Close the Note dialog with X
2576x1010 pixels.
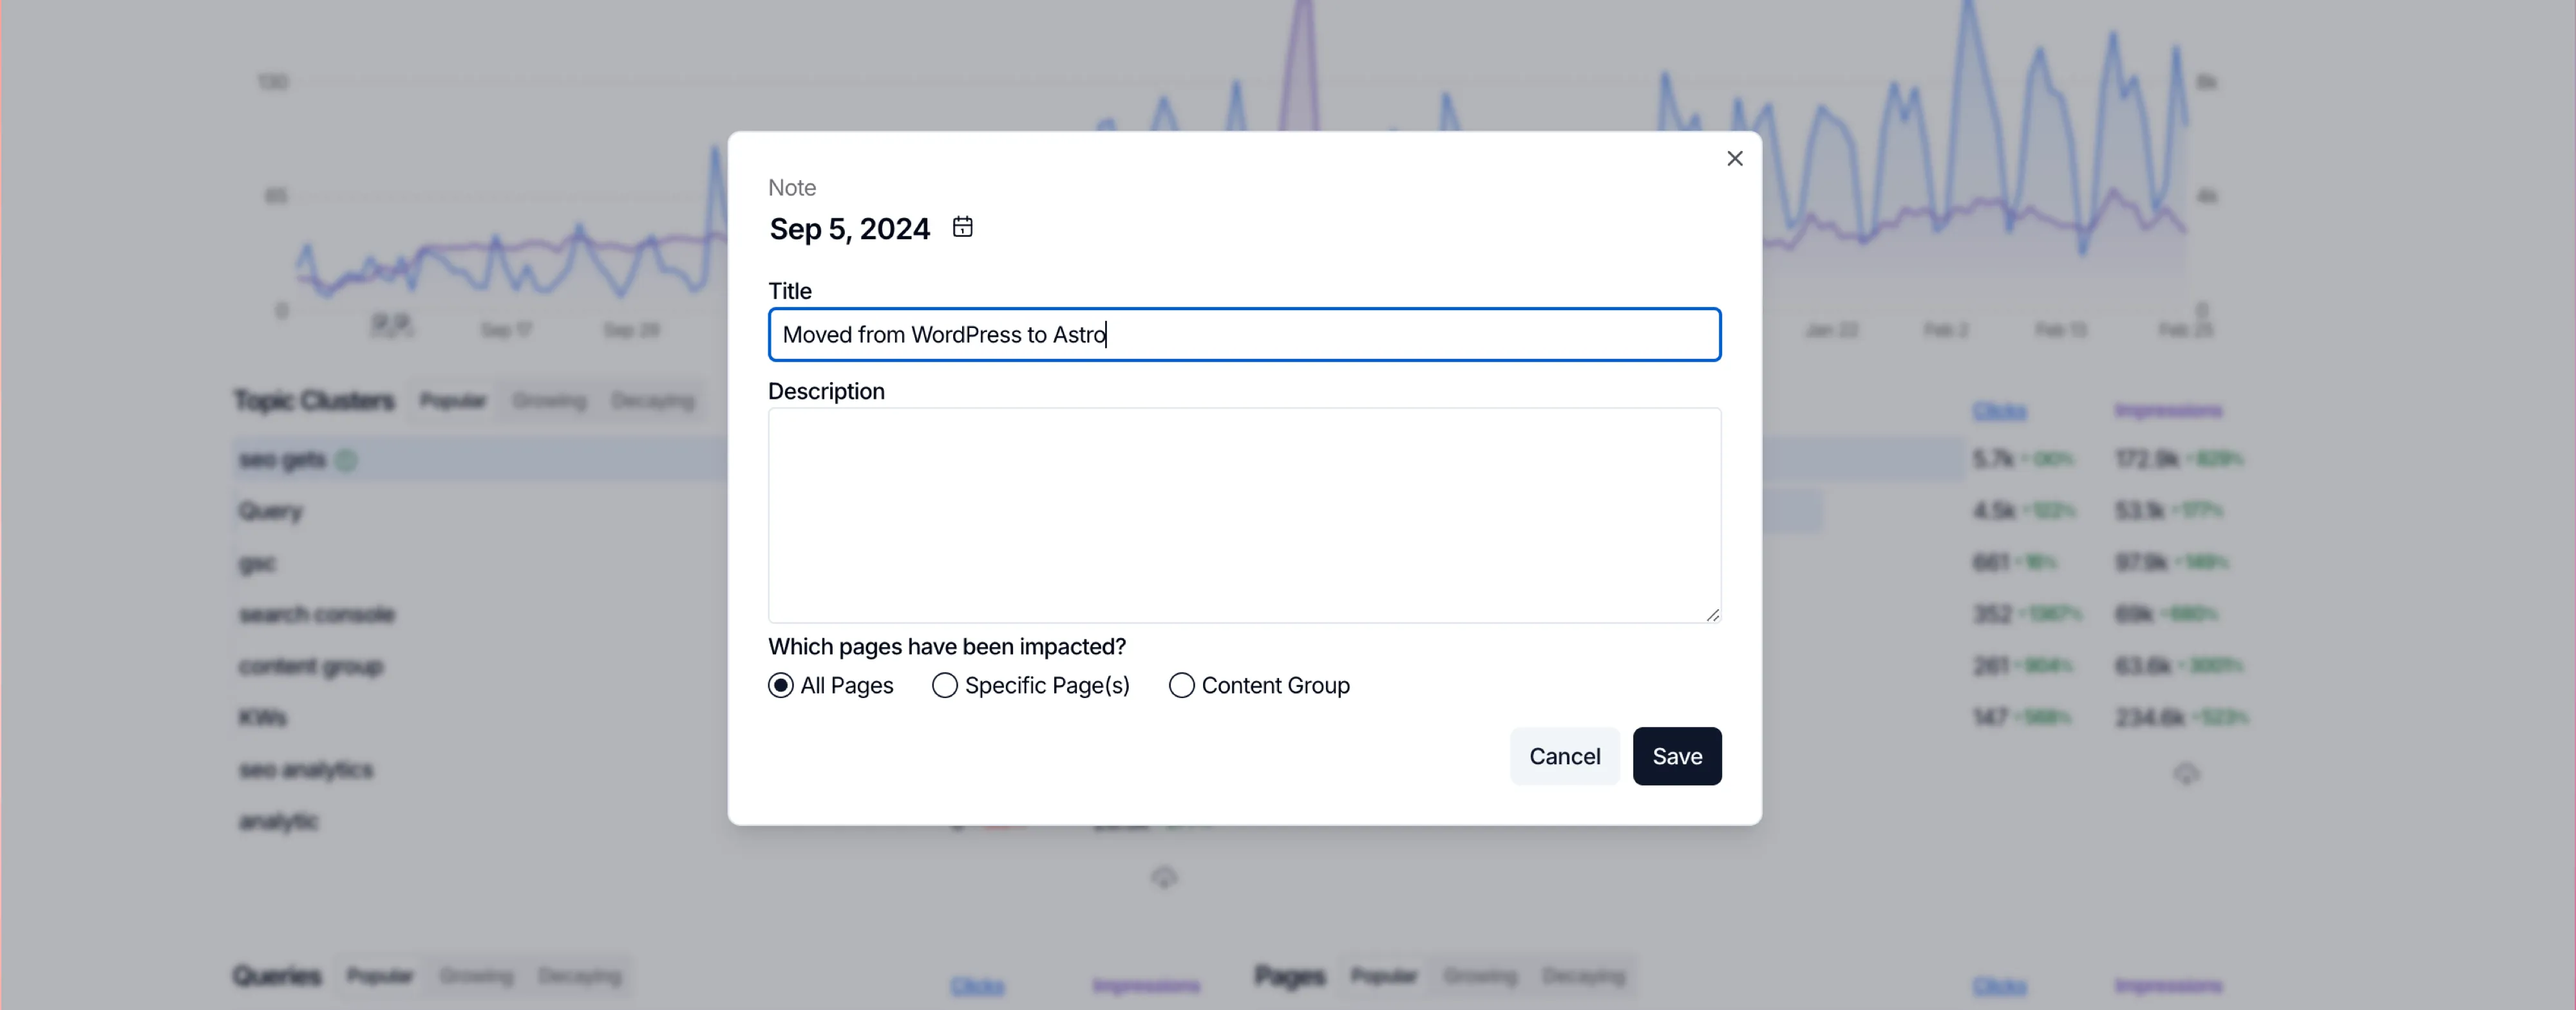1734,159
